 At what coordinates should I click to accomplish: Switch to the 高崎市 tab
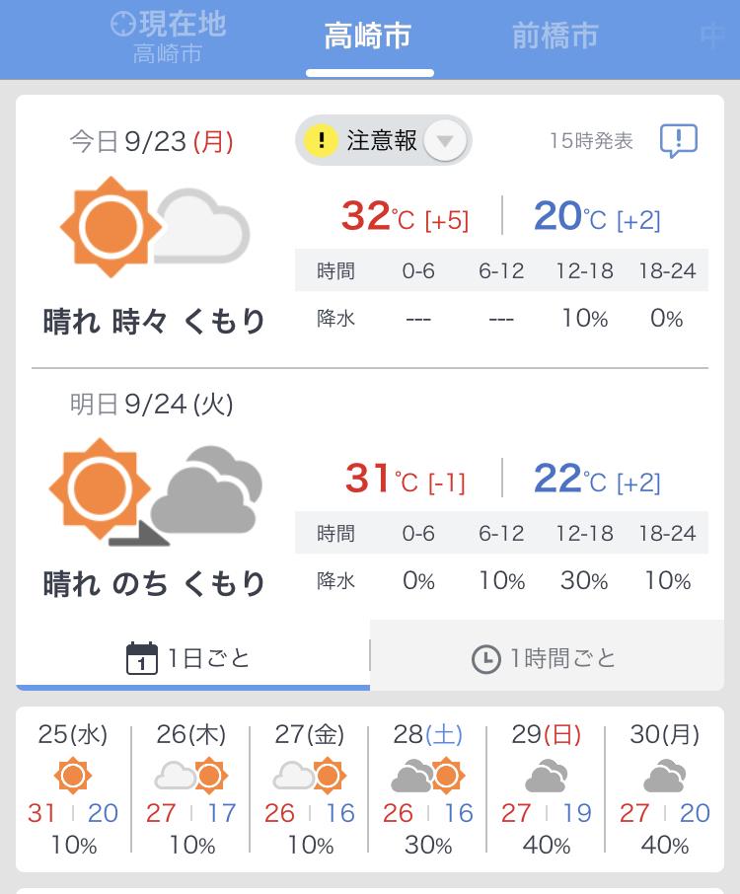(369, 37)
